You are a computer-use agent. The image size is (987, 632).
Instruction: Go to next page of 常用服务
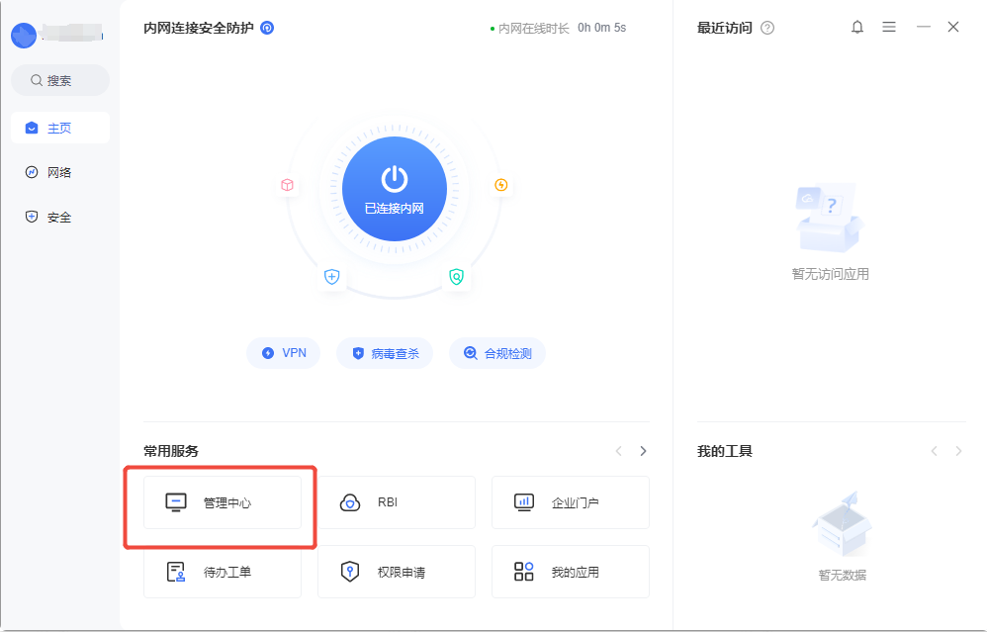(643, 451)
